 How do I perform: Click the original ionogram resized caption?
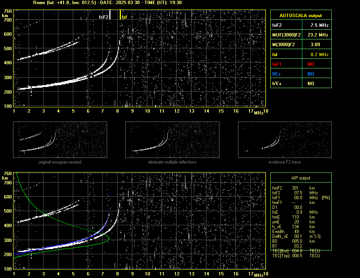[x=60, y=162]
